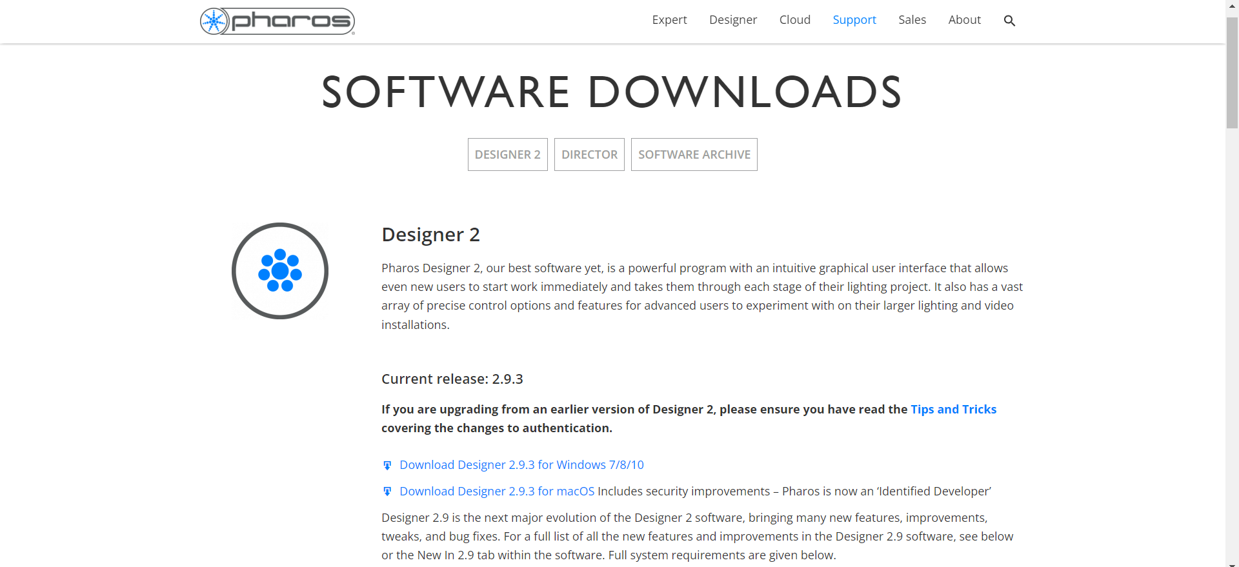Go to the Cloud menu item

[794, 20]
